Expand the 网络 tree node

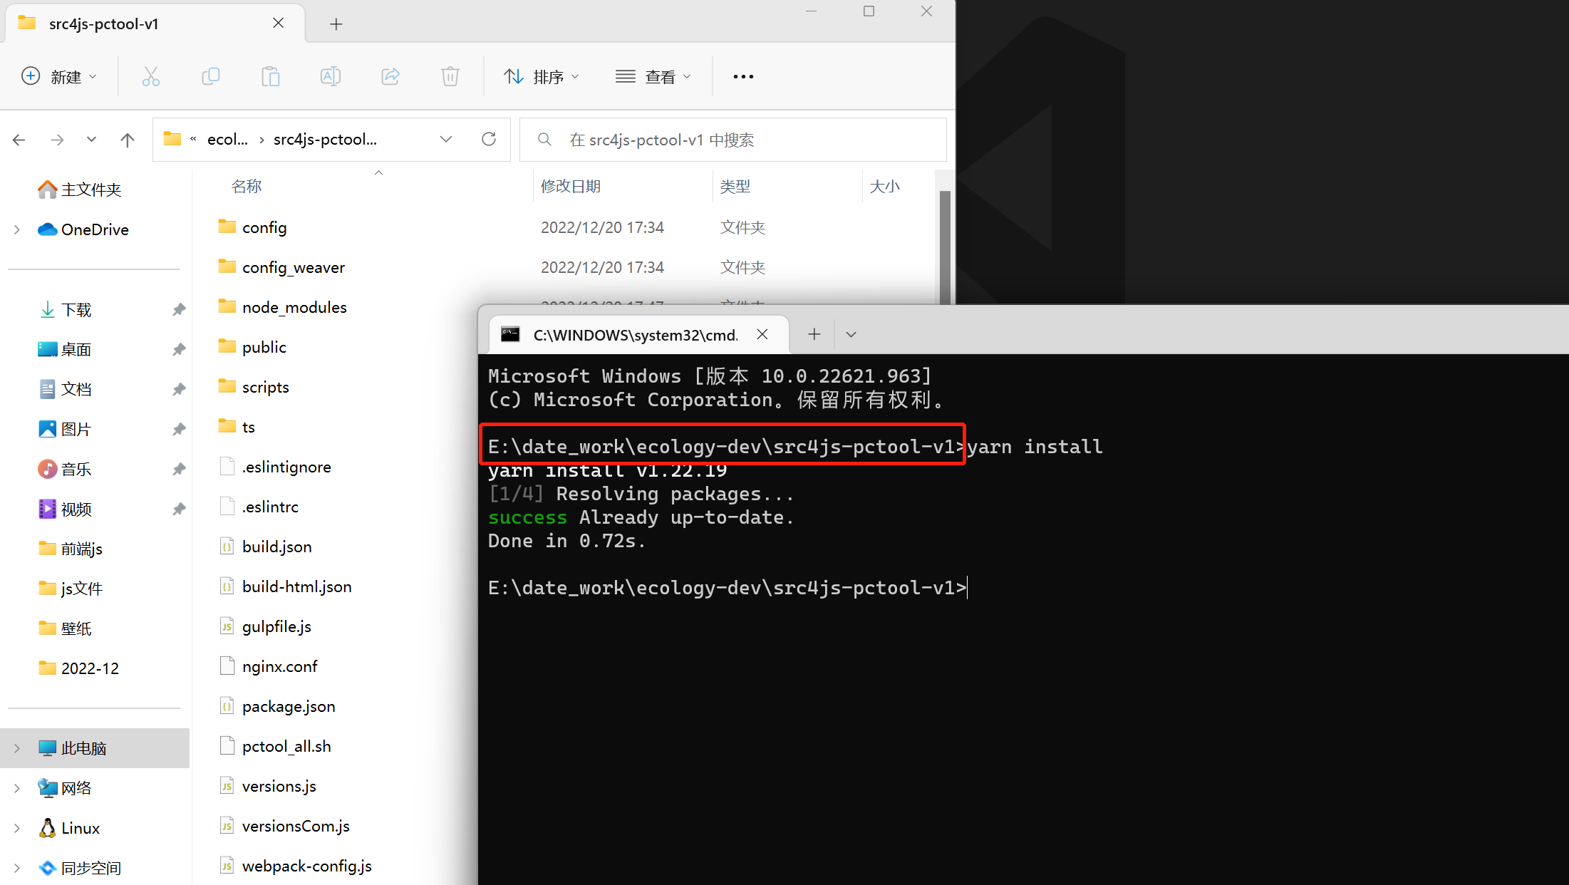[x=17, y=788]
